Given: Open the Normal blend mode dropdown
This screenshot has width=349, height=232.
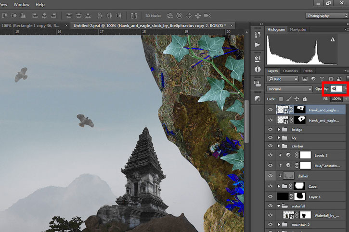Looking at the screenshot, I should click(289, 89).
